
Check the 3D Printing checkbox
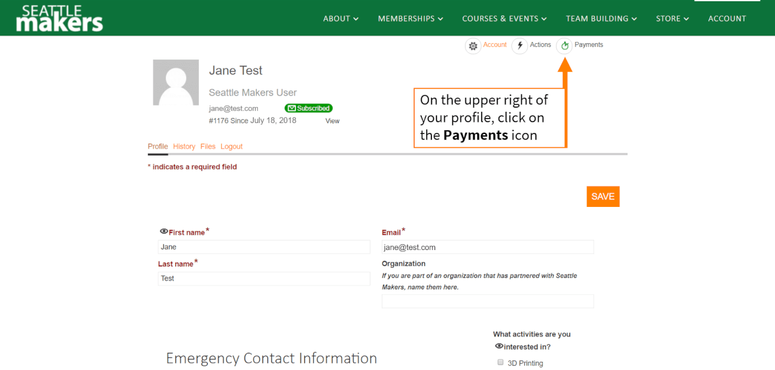(501, 362)
